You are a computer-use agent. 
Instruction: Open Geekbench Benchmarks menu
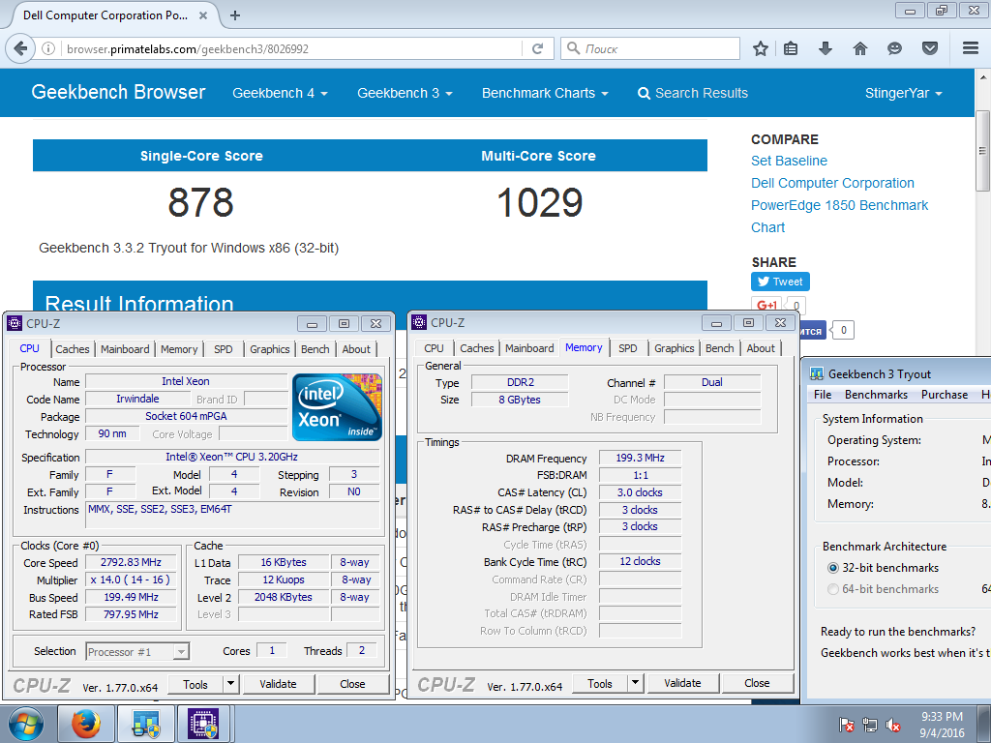[x=876, y=395]
